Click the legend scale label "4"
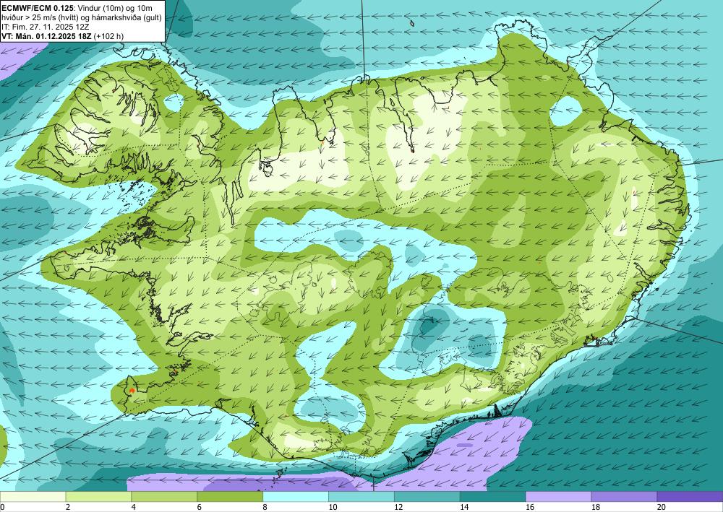This screenshot has width=723, height=512. 133,507
